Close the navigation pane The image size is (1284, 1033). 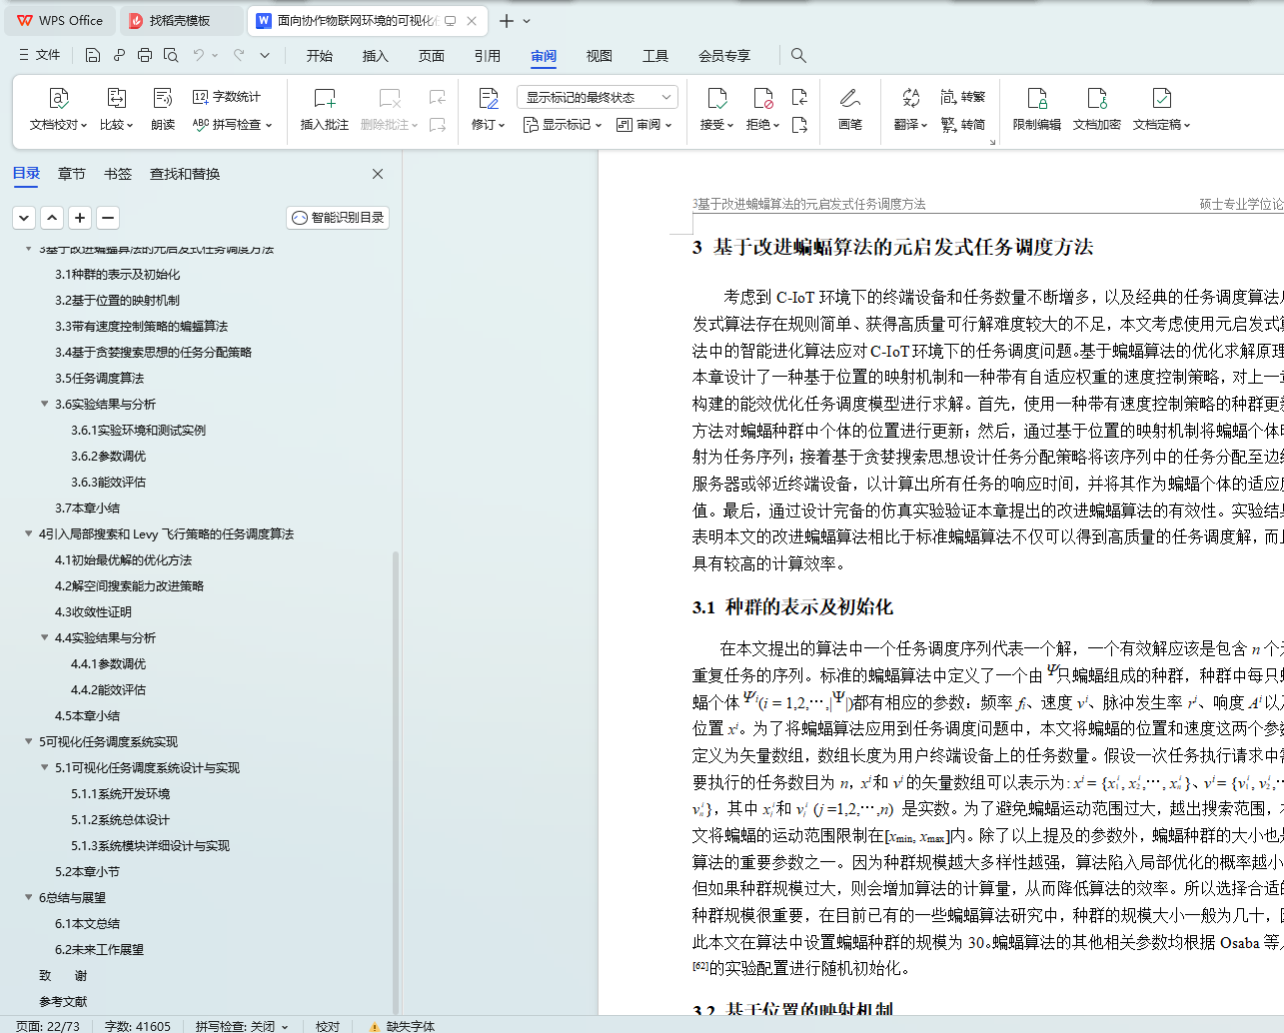[378, 174]
